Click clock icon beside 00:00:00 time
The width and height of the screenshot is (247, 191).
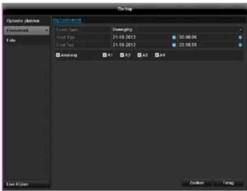pyautogui.click(x=240, y=37)
